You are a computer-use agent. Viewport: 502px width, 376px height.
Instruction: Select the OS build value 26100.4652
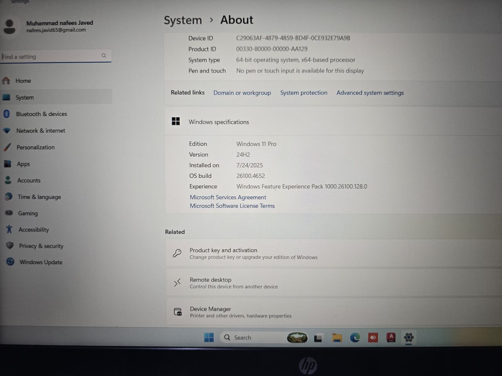pyautogui.click(x=251, y=176)
